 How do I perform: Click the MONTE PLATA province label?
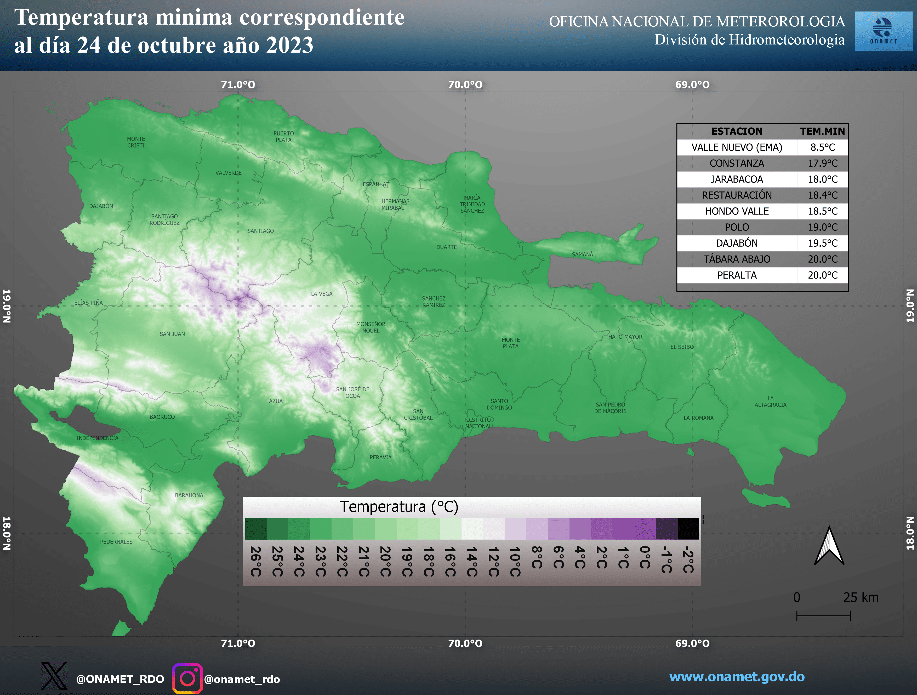coord(511,343)
